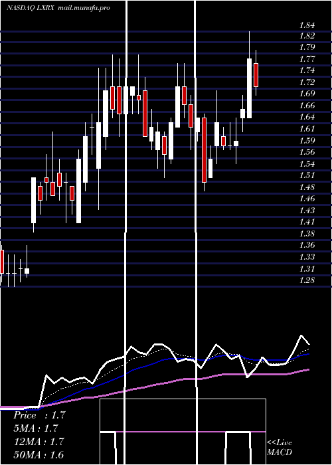Click the 1.69 price axis label
This screenshot has width=332, height=465.
pos(307,94)
